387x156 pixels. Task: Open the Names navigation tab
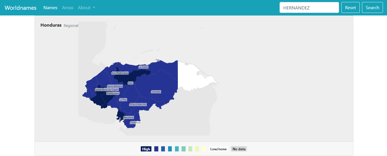click(50, 8)
